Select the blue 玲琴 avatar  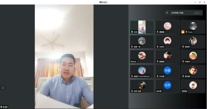(x=168, y=85)
